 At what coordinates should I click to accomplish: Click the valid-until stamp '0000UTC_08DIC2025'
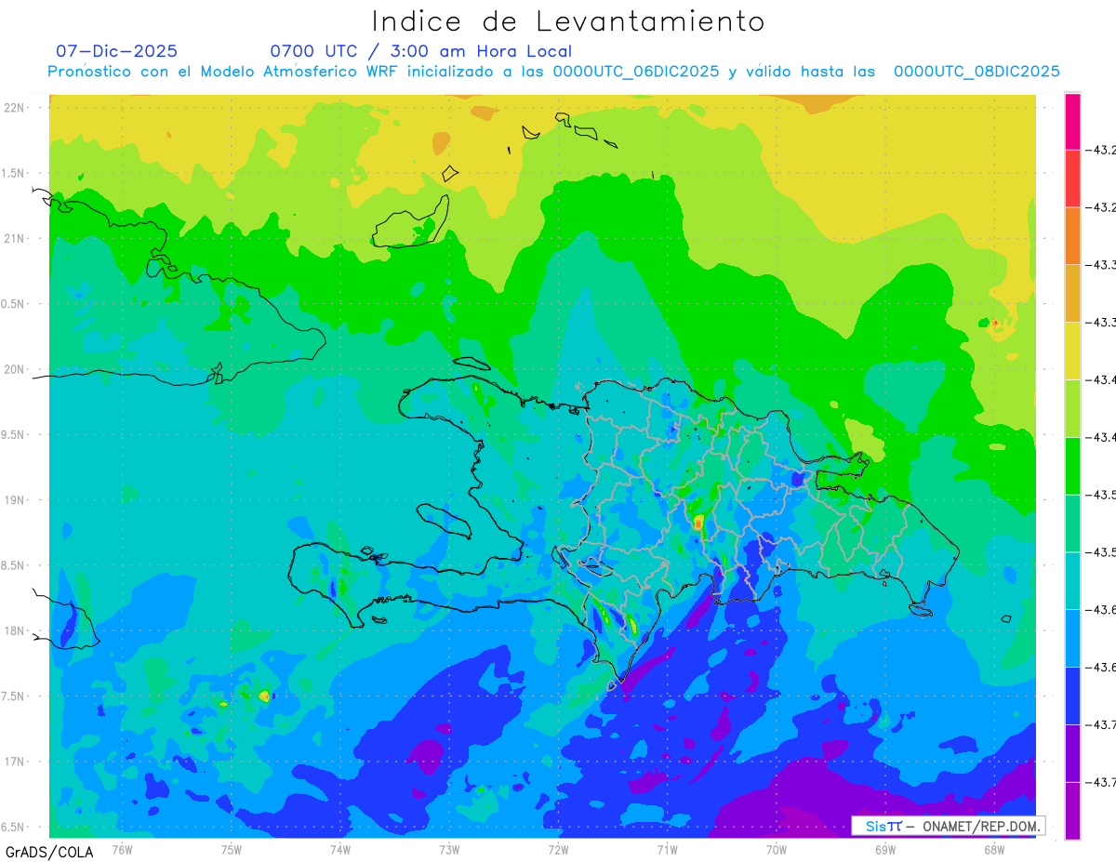click(x=976, y=72)
